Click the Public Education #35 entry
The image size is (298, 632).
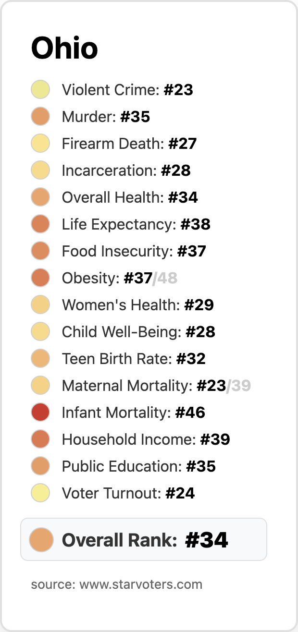click(x=138, y=466)
